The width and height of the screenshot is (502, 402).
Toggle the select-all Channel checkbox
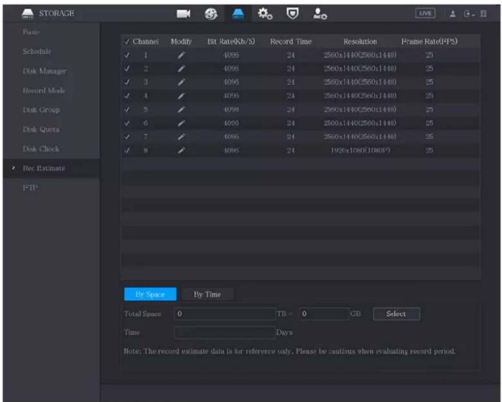(x=127, y=42)
